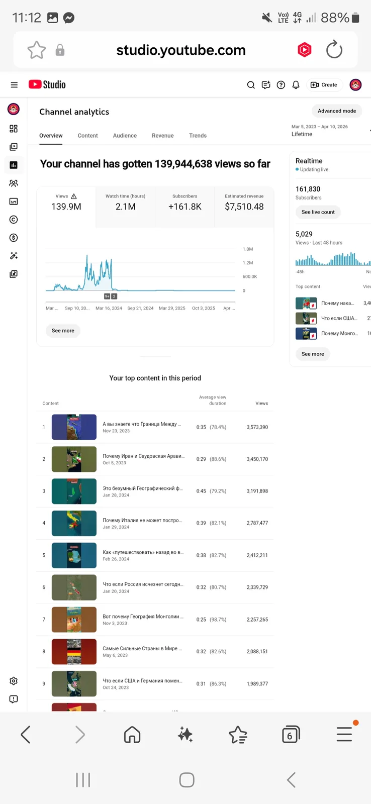Tap the studio.youtube.com address bar

(181, 50)
